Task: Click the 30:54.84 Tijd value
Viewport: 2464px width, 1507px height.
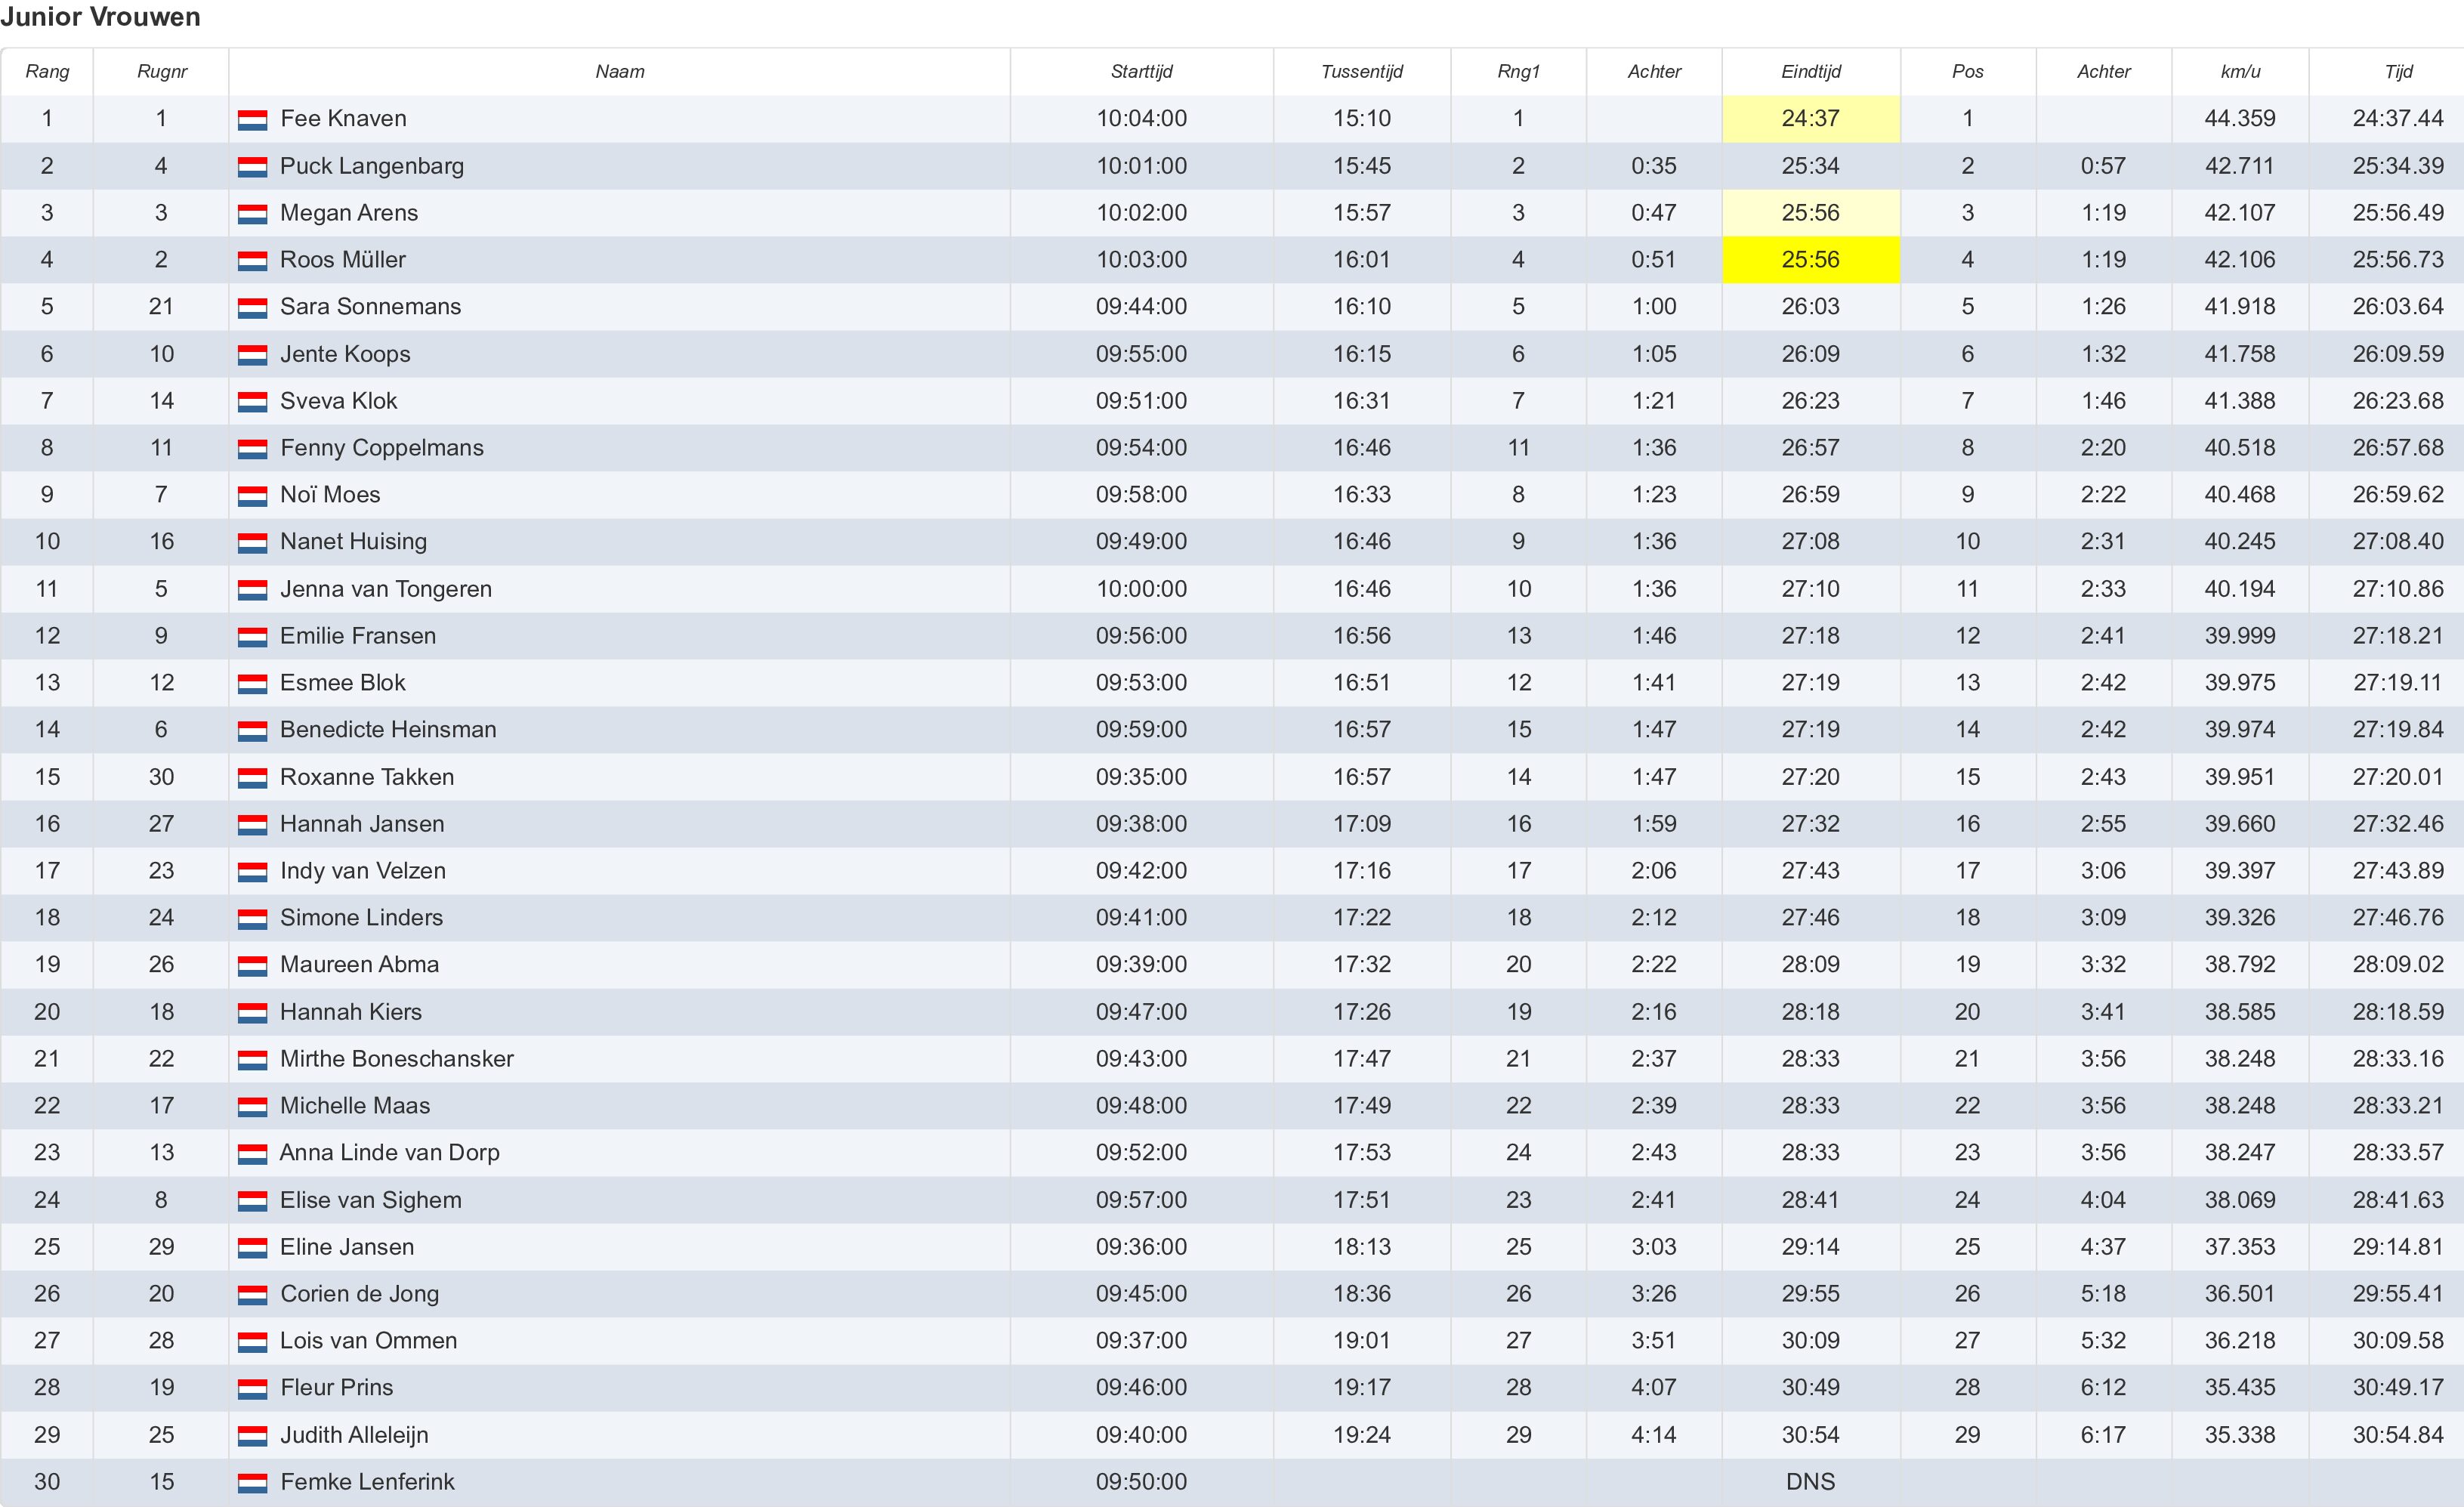Action: [x=2398, y=1435]
